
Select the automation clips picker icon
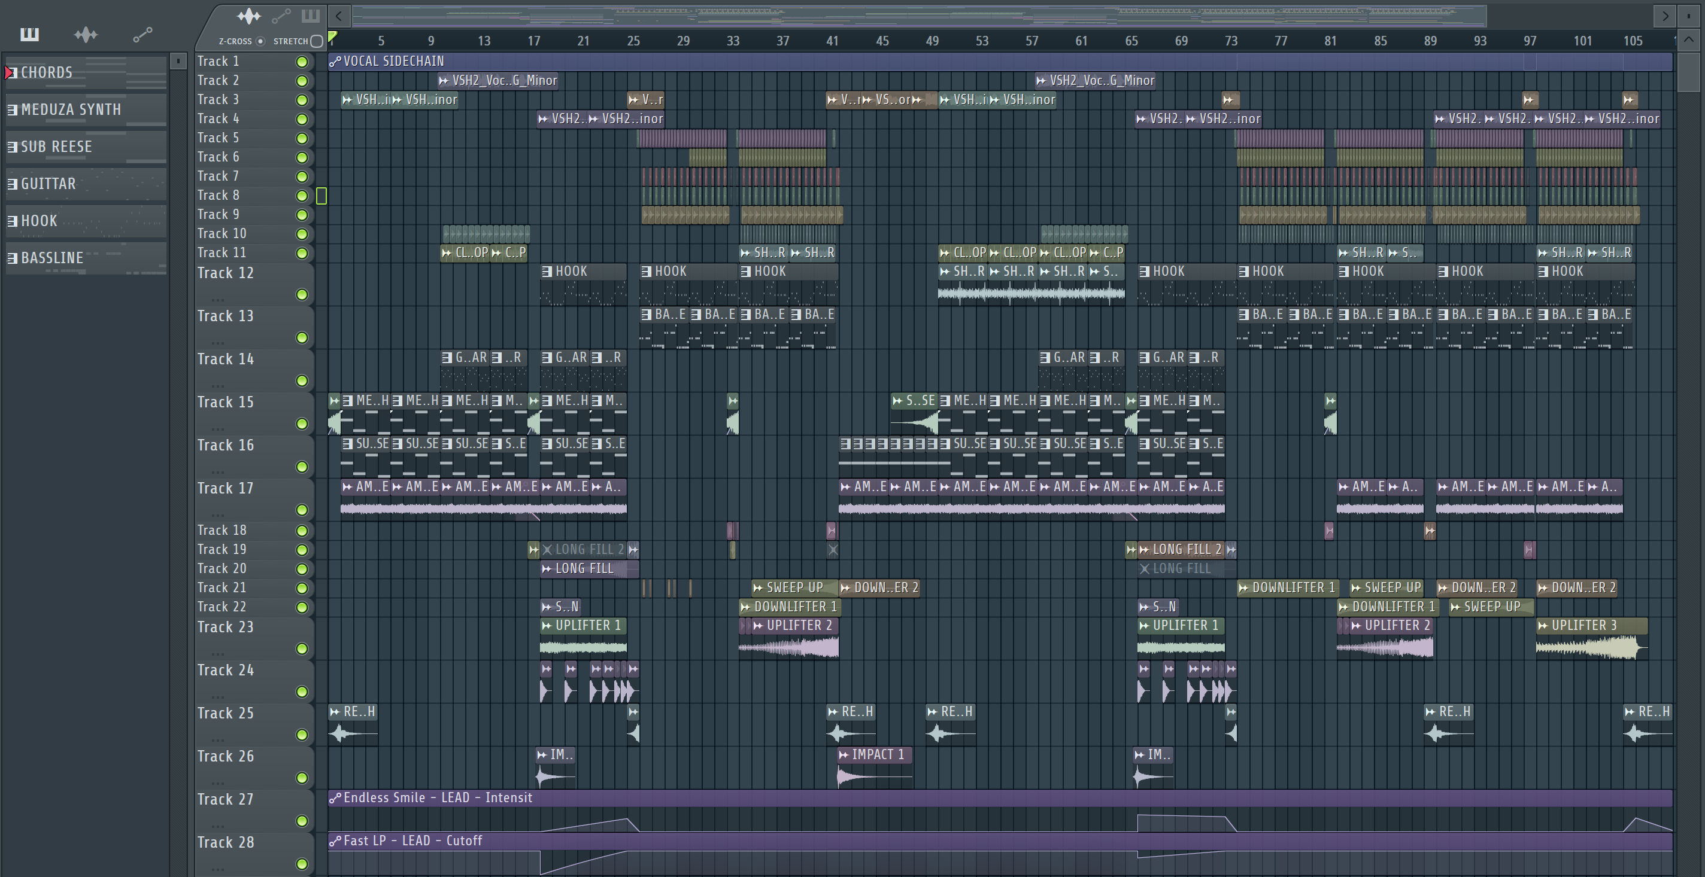(x=142, y=34)
